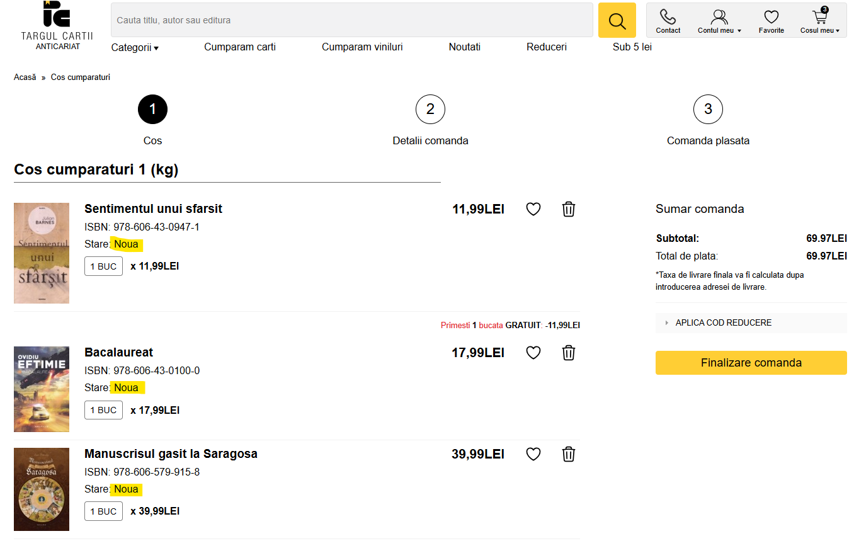Open the Cosul meu cart dropdown

point(819,21)
